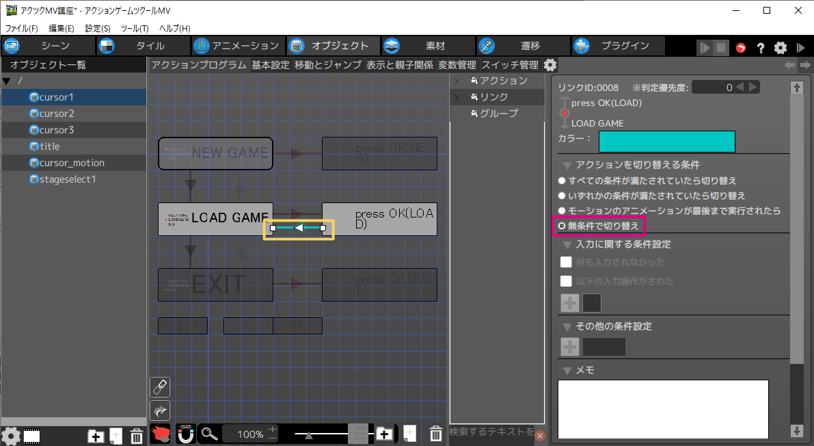Collapse the メモ section triangle
This screenshot has height=446, width=814.
point(567,371)
